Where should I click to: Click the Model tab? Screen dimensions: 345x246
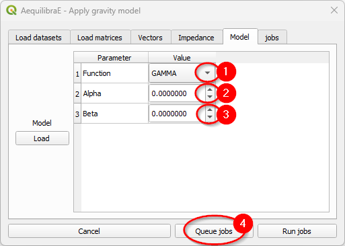240,36
